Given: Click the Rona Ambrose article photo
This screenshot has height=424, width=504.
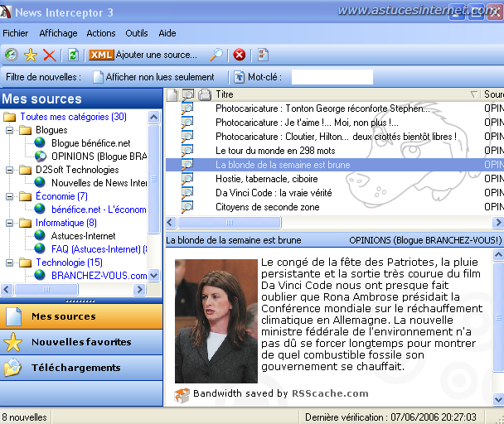Looking at the screenshot, I should click(216, 321).
